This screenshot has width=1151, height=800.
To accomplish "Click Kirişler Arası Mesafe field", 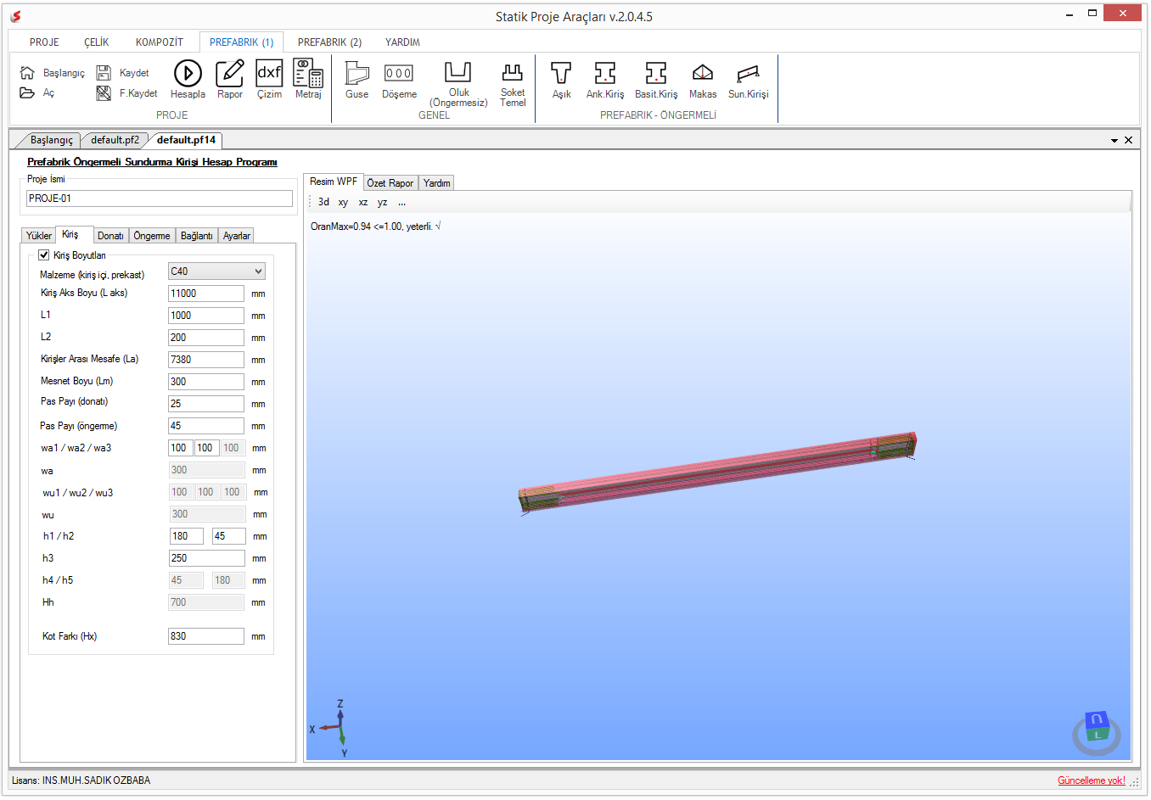I will coord(206,360).
